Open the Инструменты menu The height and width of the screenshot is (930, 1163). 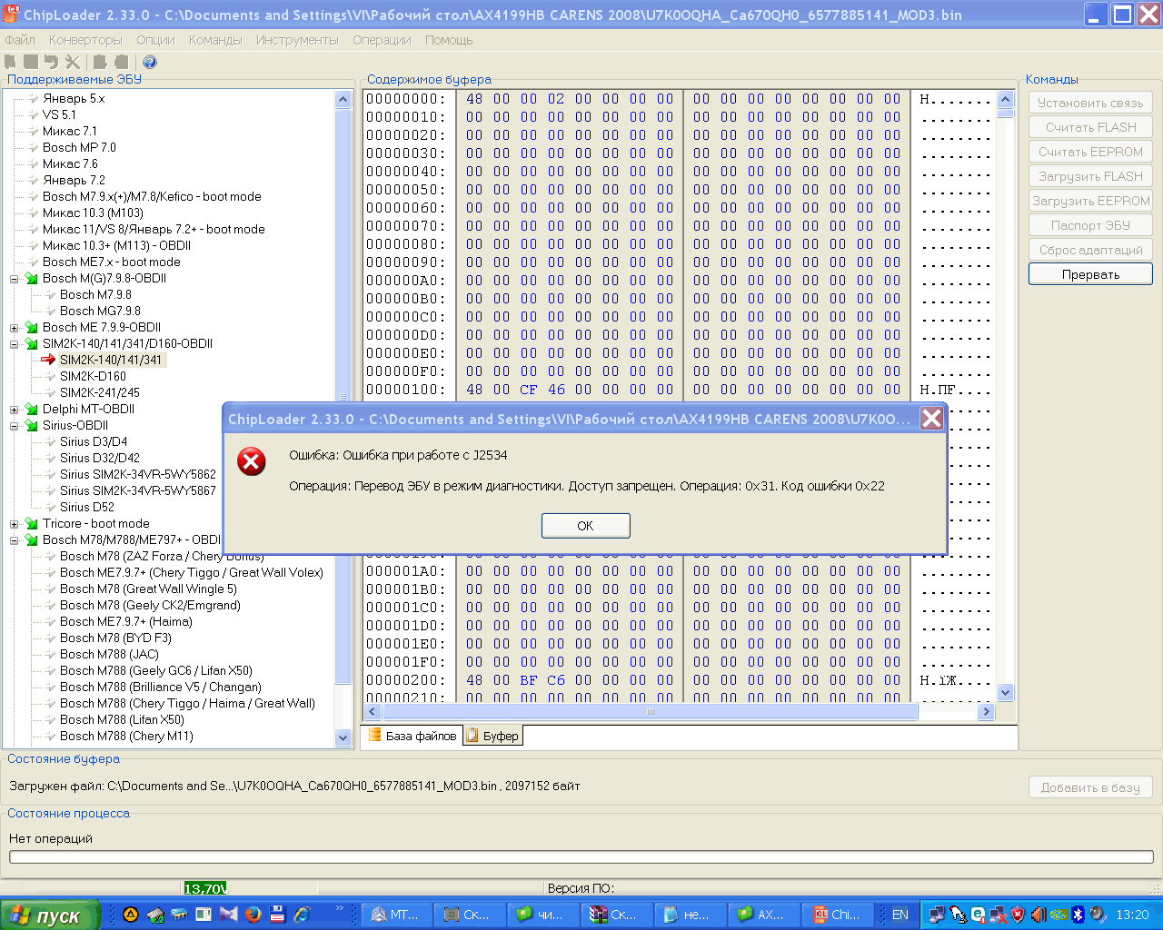(296, 40)
